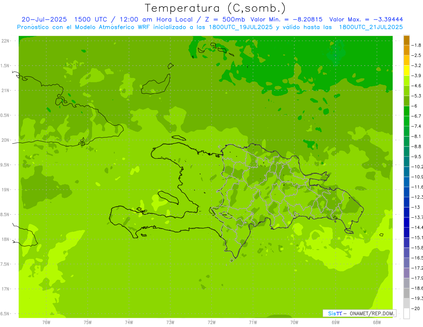Click the '1800UTC_21JUL2025' valid-until time
The image size is (423, 327).
371,27
